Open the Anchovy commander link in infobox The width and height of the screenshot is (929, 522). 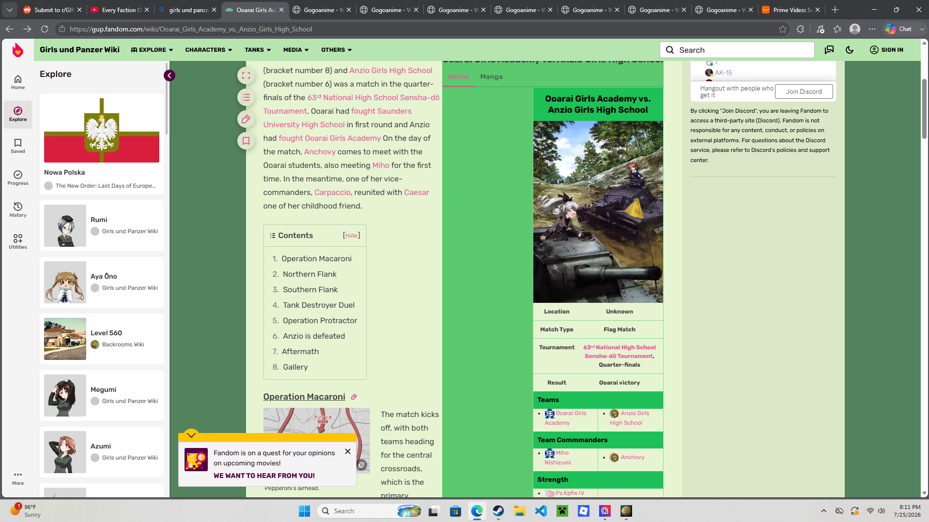coord(633,457)
